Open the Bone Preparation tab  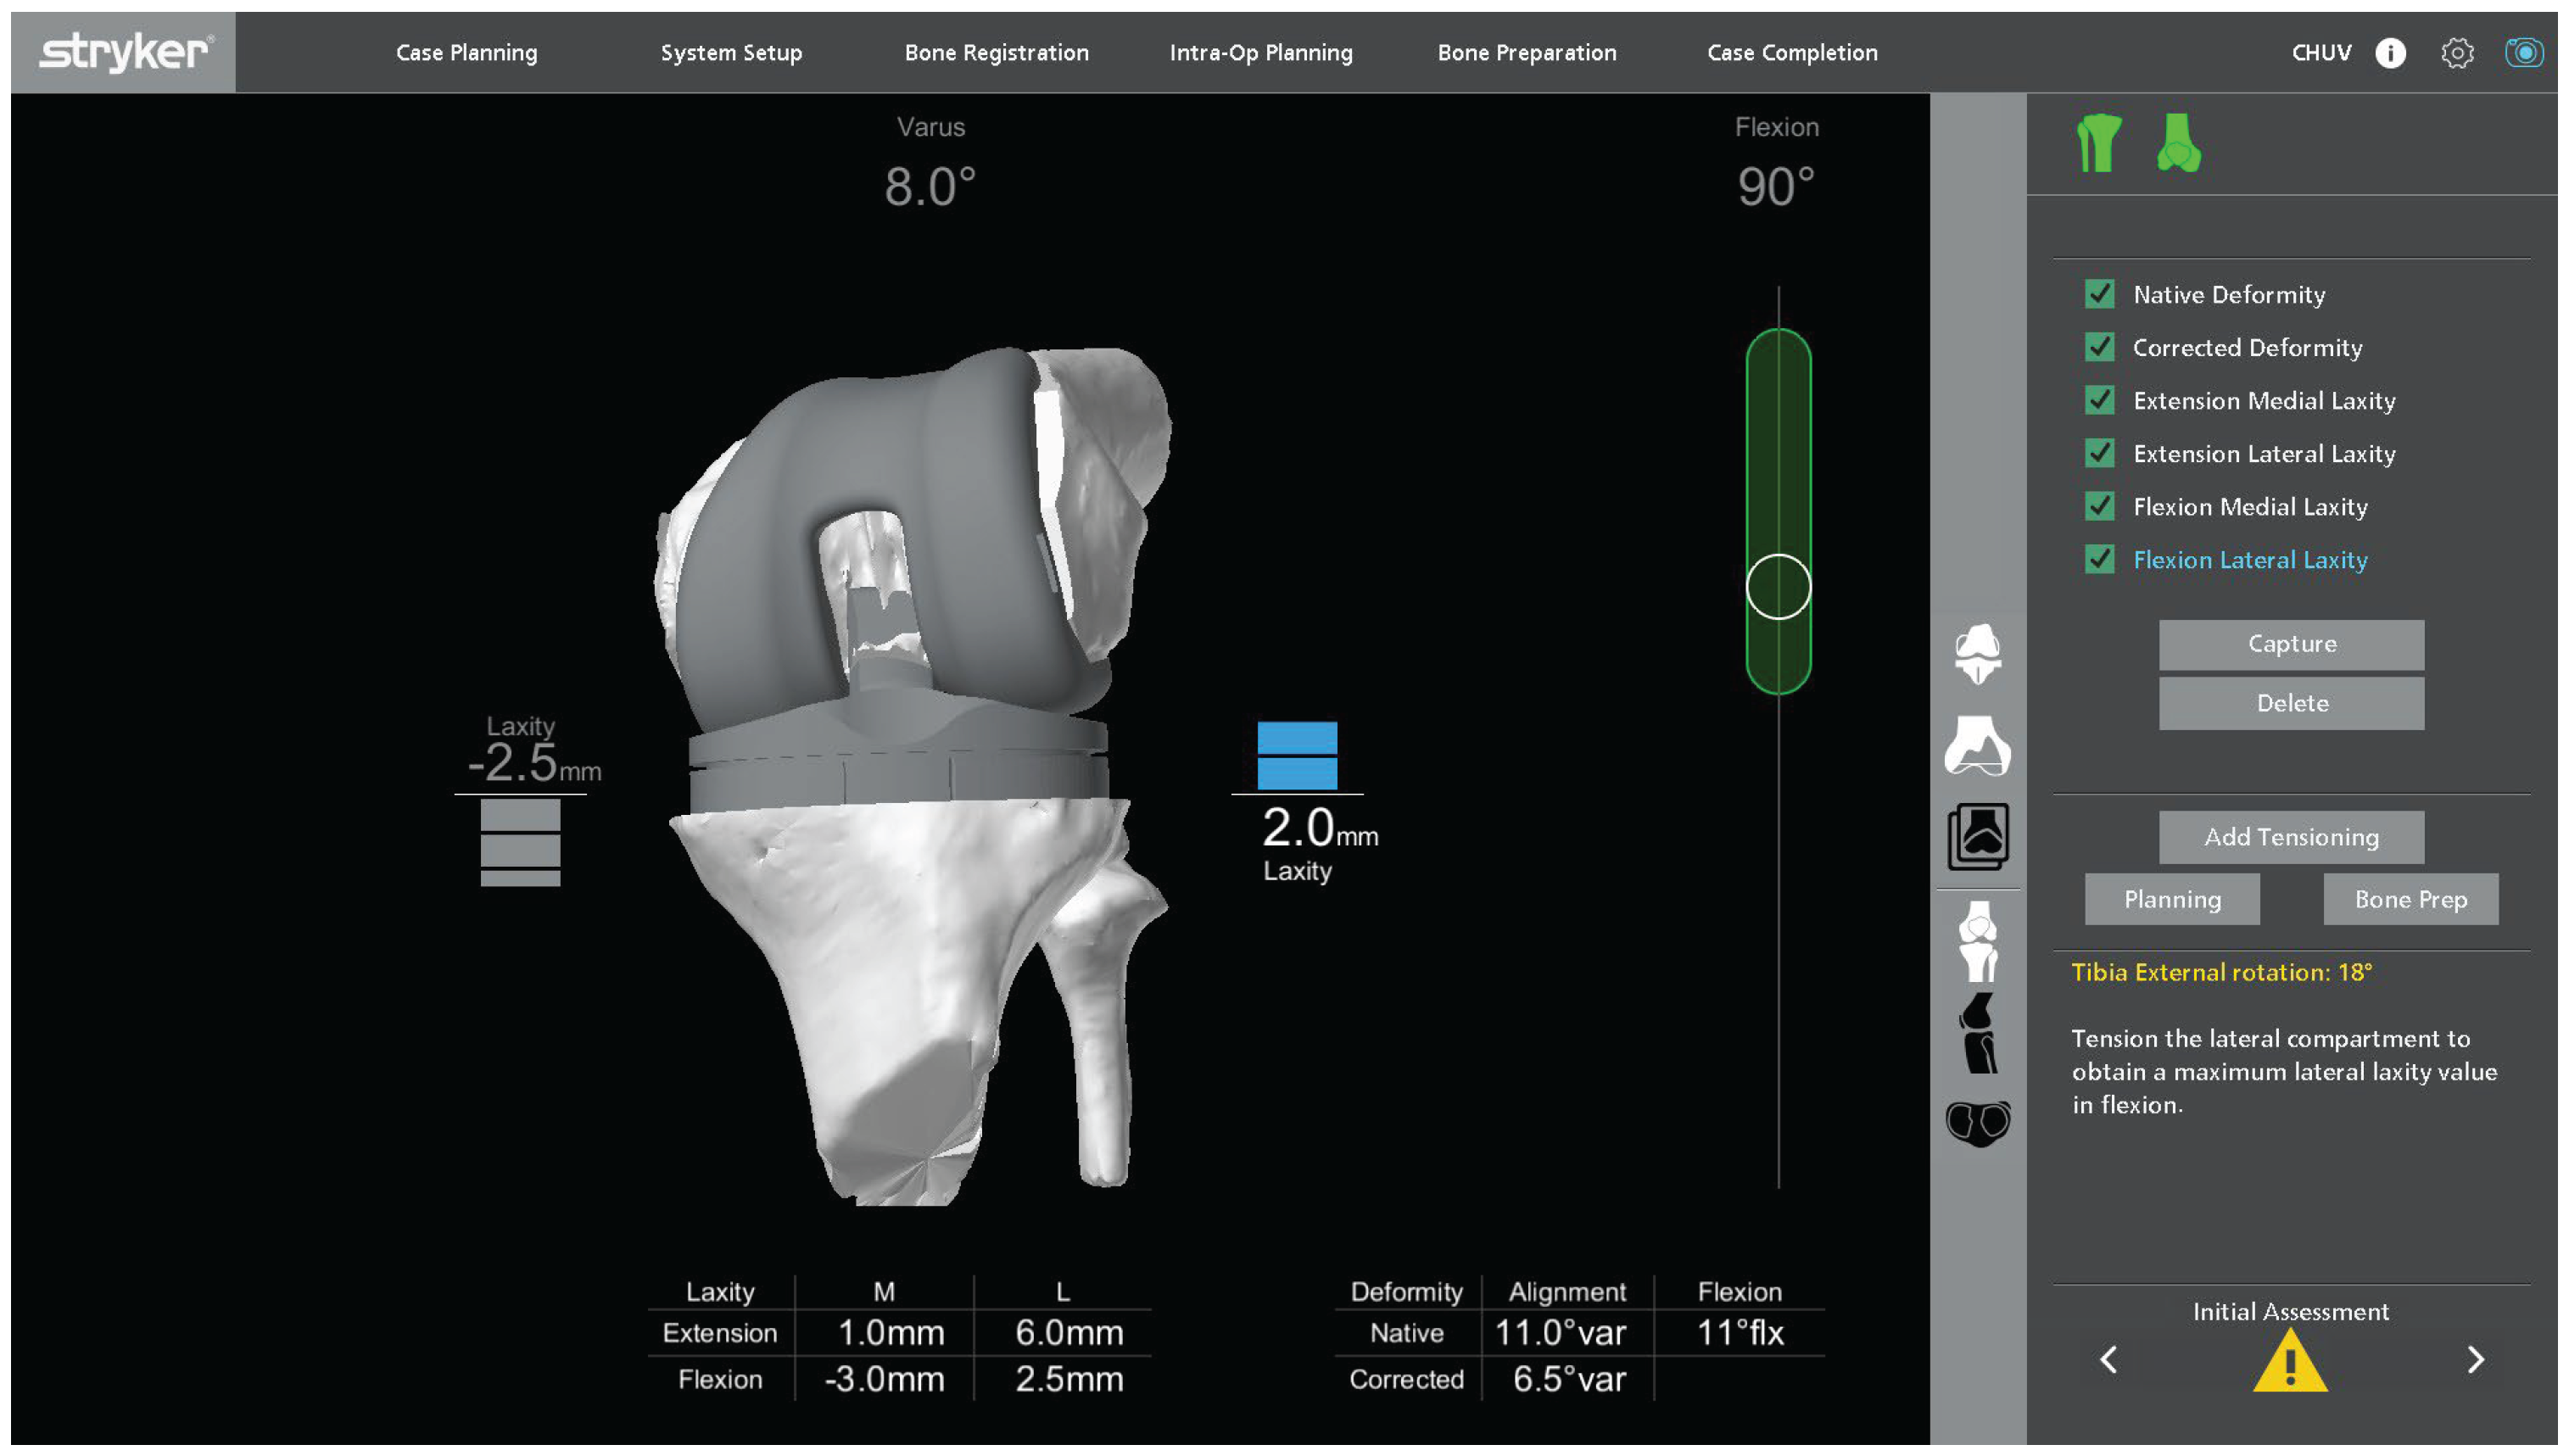[x=1526, y=53]
